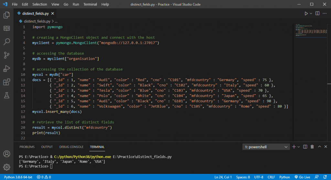The height and width of the screenshot is (180, 331).
Task: Open the Explorer view in activity bar
Action: tap(6, 15)
